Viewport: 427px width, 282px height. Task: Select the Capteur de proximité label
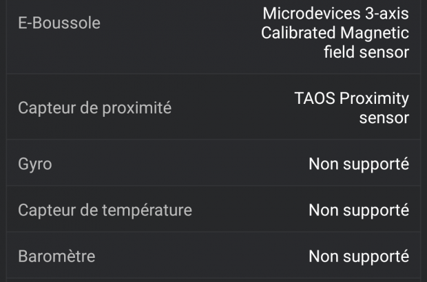(94, 108)
